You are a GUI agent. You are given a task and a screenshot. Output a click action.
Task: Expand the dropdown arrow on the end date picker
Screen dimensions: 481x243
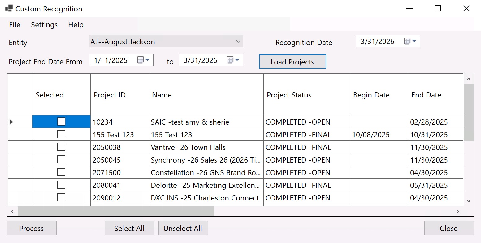pos(238,60)
